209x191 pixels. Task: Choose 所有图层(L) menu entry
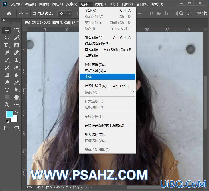coord(107,38)
